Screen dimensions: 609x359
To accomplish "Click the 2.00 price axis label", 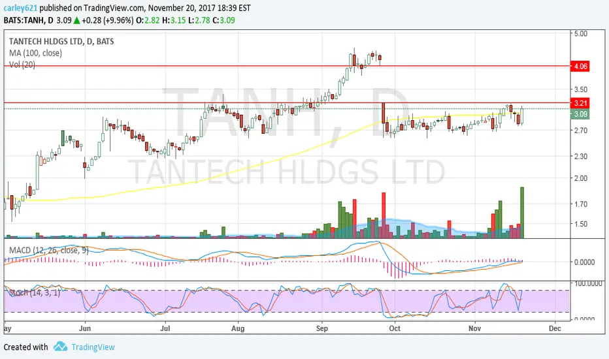I will (x=581, y=178).
